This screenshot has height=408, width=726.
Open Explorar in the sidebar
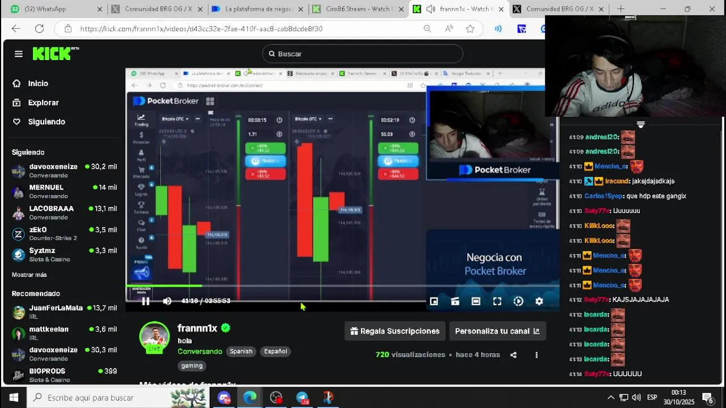[43, 103]
